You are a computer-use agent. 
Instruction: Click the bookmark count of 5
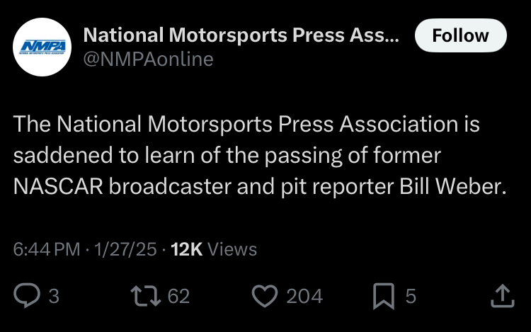point(411,296)
